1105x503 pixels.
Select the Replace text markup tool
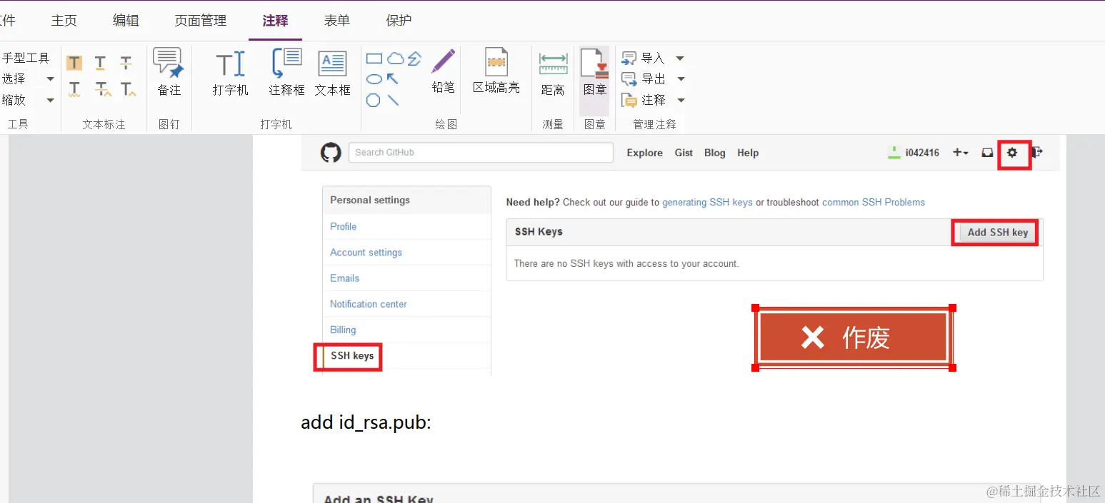103,89
